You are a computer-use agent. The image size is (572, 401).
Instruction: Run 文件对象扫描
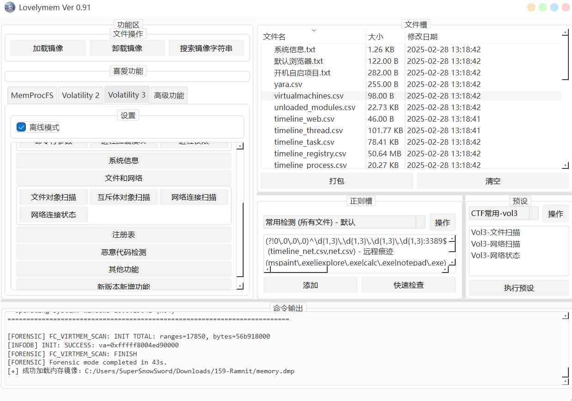point(54,197)
